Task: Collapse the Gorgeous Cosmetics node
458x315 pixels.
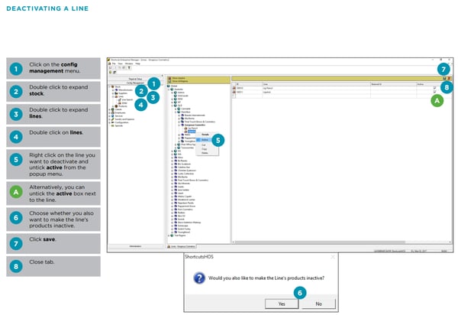Action: [179, 125]
